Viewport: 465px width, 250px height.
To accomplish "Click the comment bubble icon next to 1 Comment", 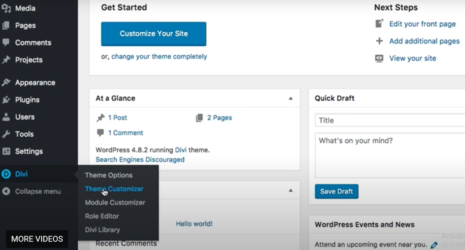I will click(100, 133).
